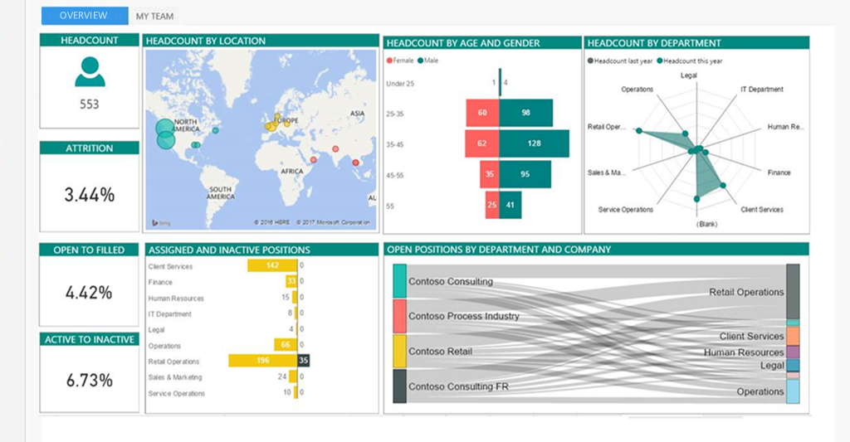The width and height of the screenshot is (850, 442).
Task: Click the Assigned and Inactive Positions title
Action: (229, 250)
